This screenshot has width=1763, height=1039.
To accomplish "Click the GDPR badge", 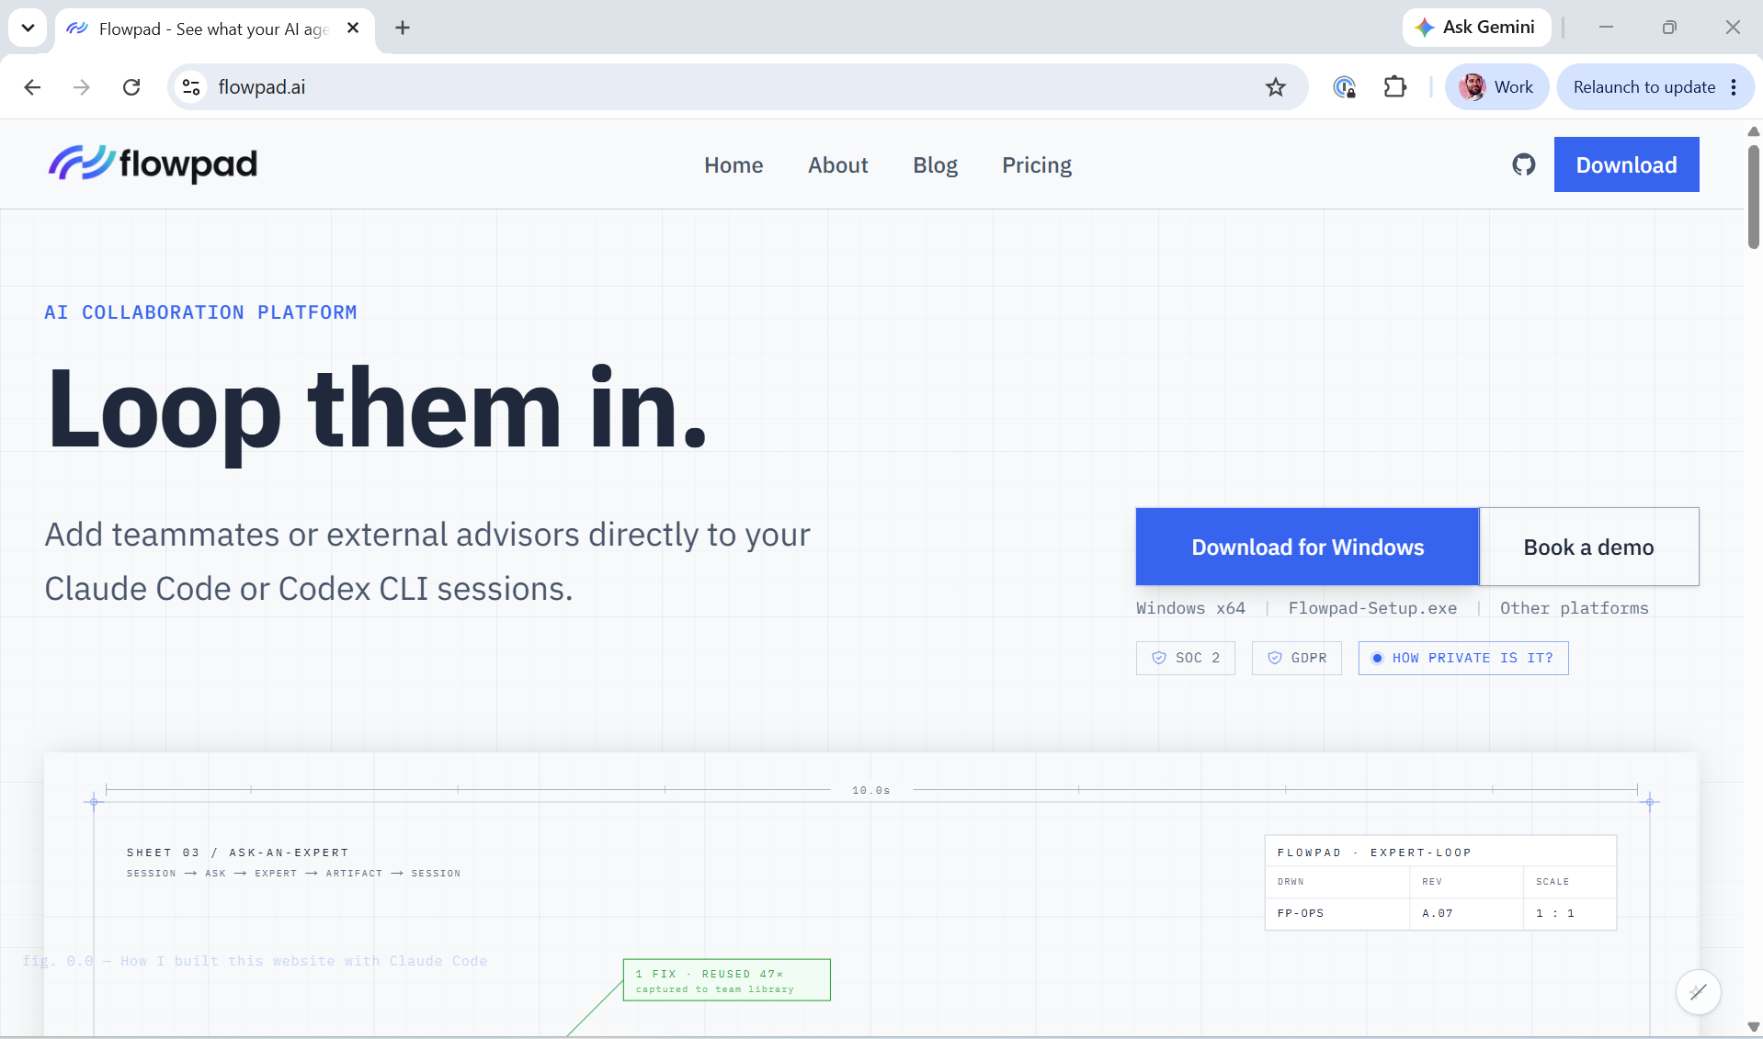I will 1296,658.
